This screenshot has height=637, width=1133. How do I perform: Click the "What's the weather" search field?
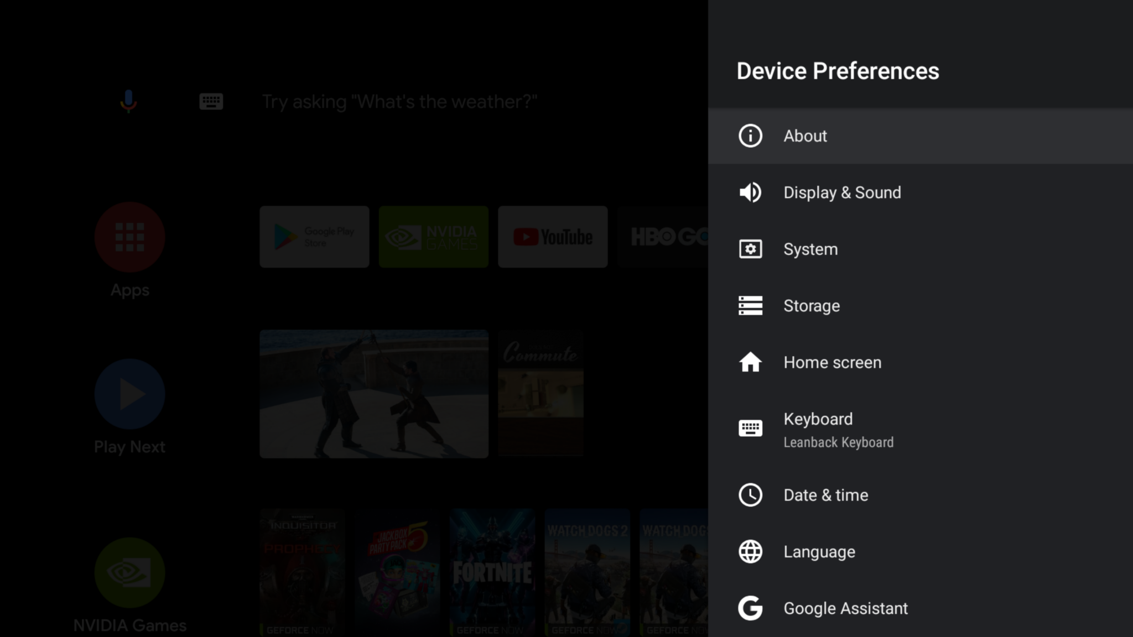pos(399,102)
